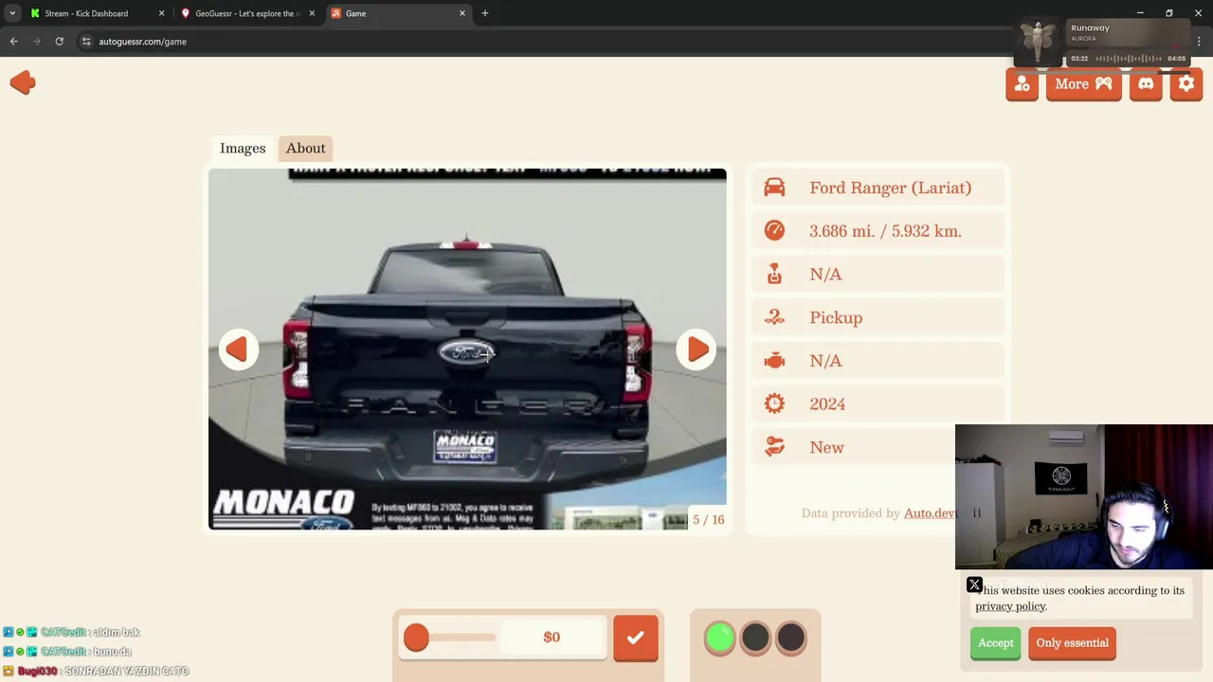Close the Kick Dashboard browser tab
Screen dimensions: 1213x682
coord(161,13)
